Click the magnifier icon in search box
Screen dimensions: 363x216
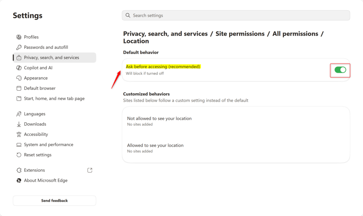[128, 15]
